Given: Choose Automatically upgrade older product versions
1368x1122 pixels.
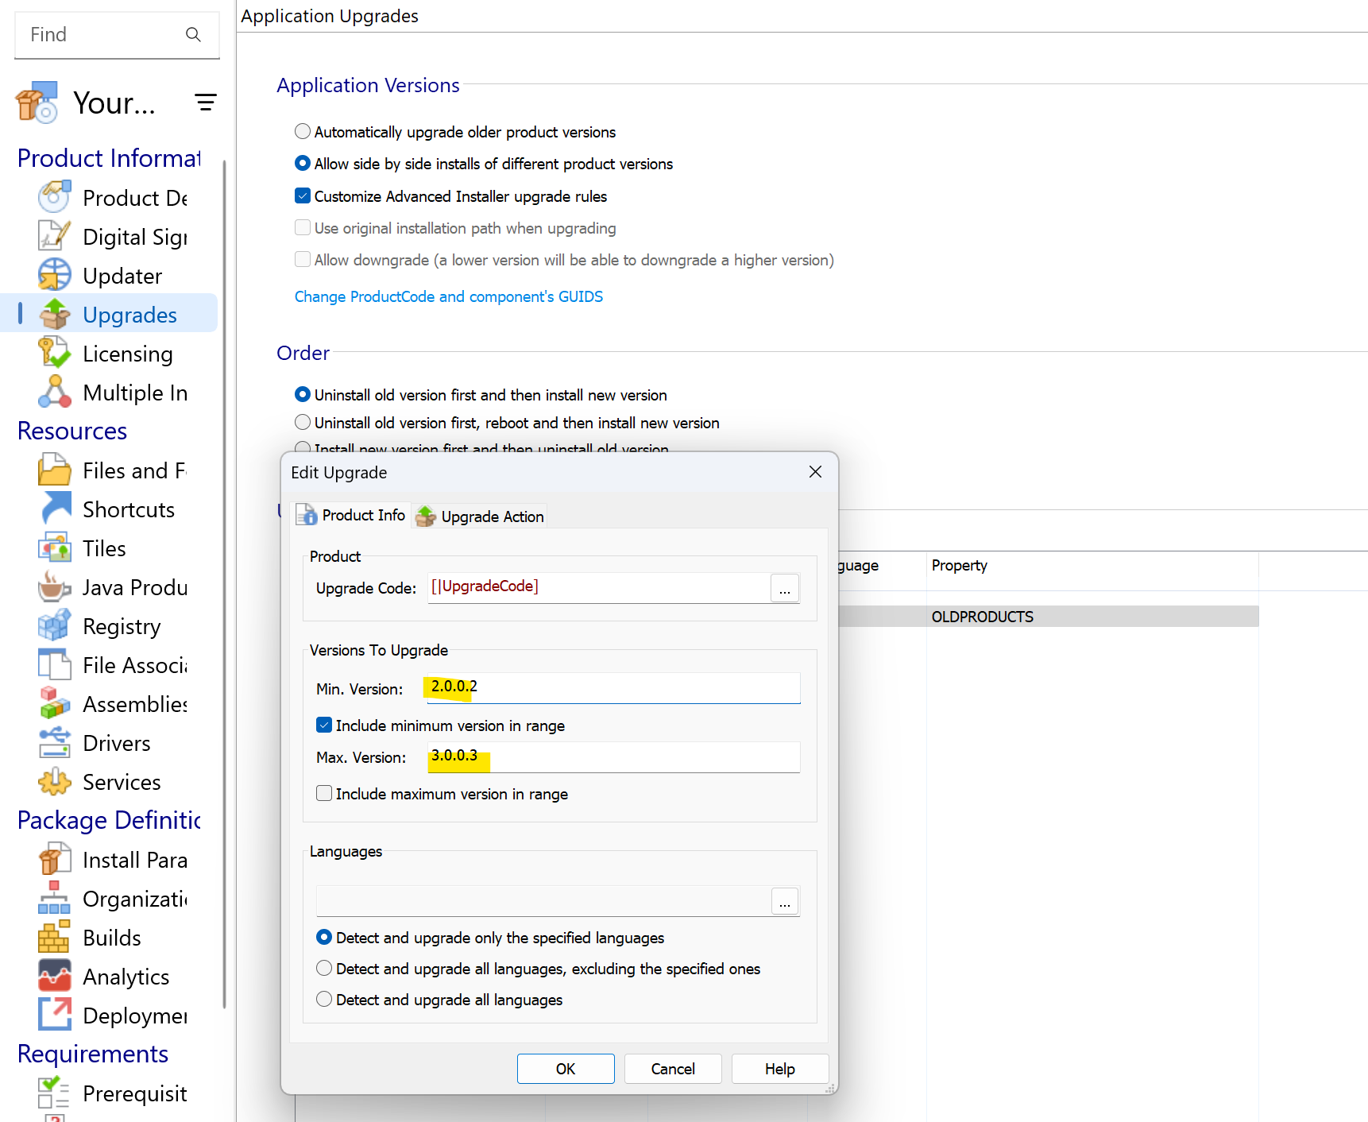Looking at the screenshot, I should tap(303, 131).
